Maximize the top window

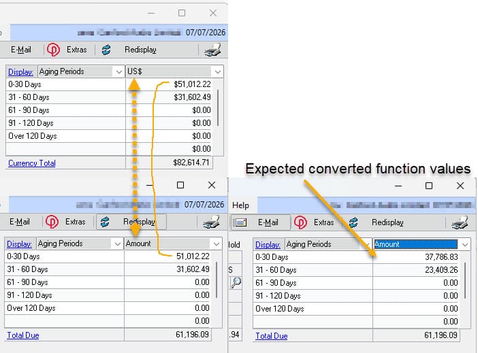click(x=182, y=13)
